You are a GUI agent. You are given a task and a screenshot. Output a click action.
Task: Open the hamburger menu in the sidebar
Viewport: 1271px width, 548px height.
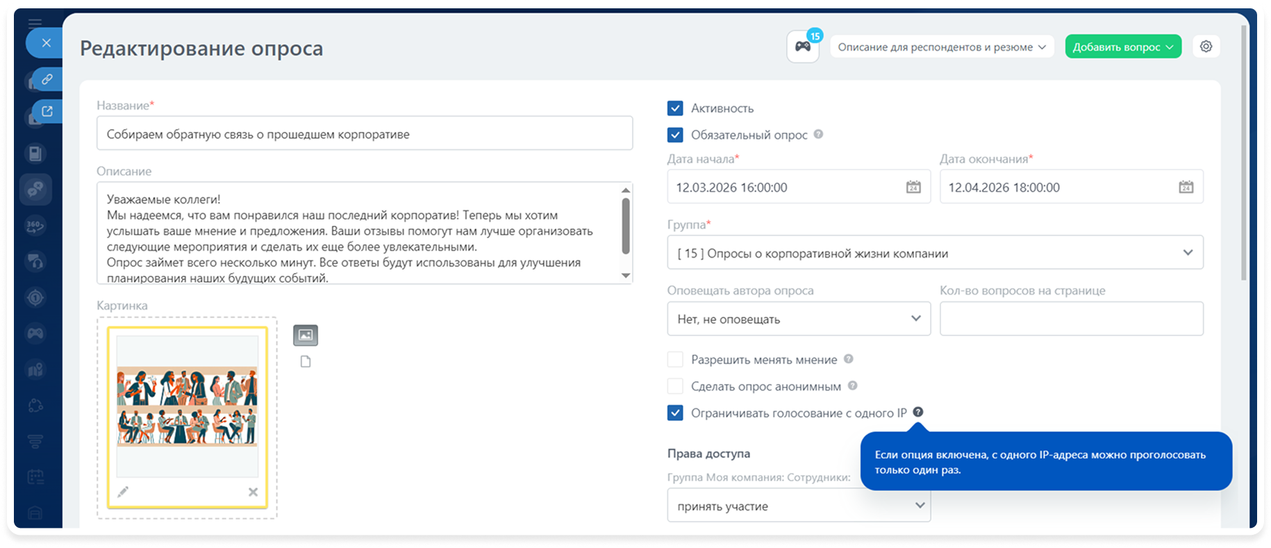click(x=35, y=23)
